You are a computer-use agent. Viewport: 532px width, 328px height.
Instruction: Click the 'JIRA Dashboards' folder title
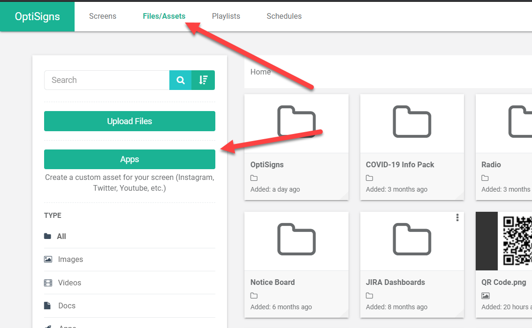395,282
